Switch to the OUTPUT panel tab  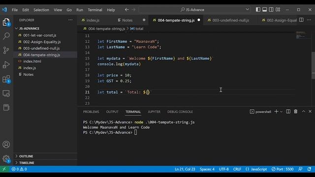[112, 112]
